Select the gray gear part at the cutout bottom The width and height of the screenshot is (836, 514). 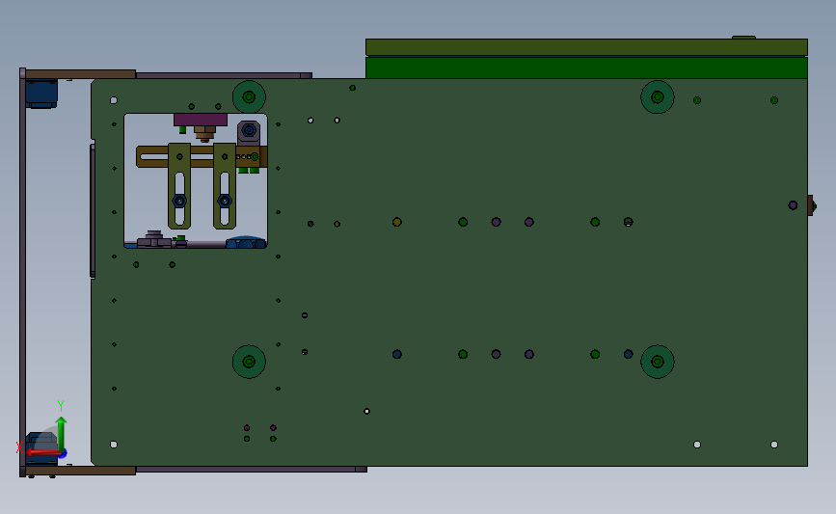tap(154, 239)
